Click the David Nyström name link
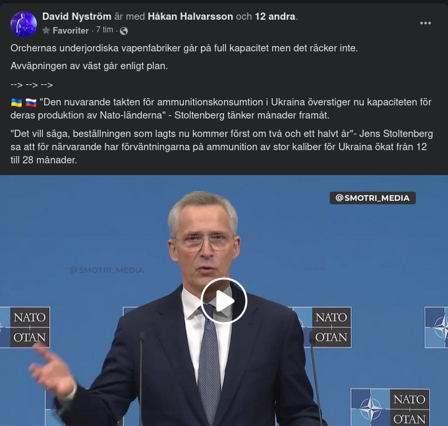Screen dimensions: 448x426 click(76, 16)
